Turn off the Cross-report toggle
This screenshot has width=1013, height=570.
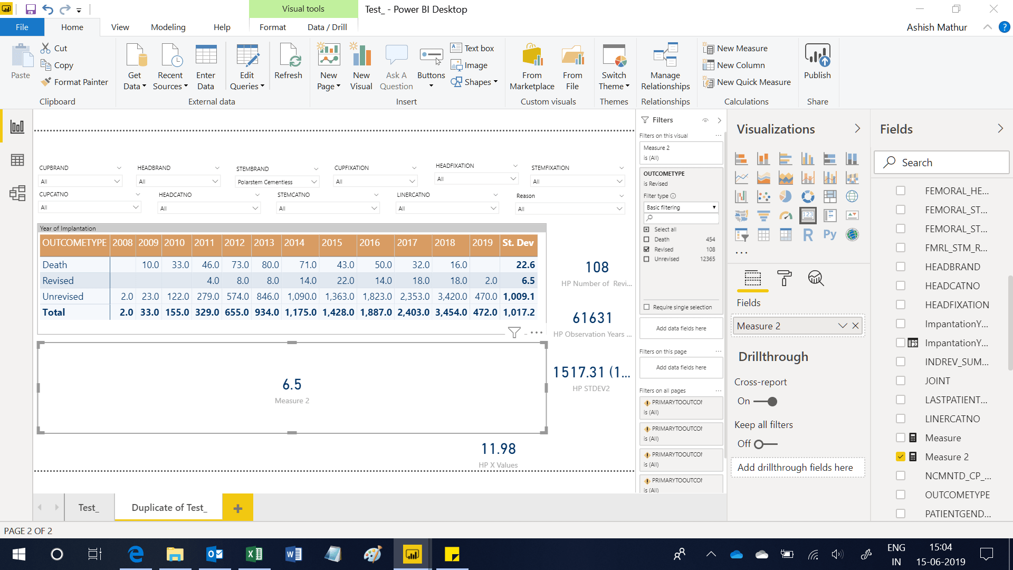coord(765,402)
